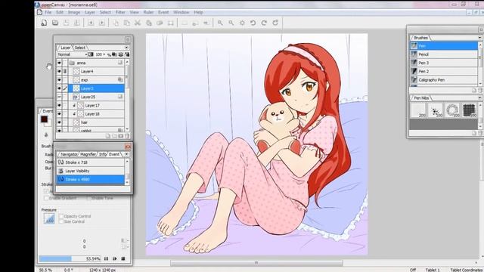The height and width of the screenshot is (272, 484).
Task: Pause the event playback
Action: point(106,258)
